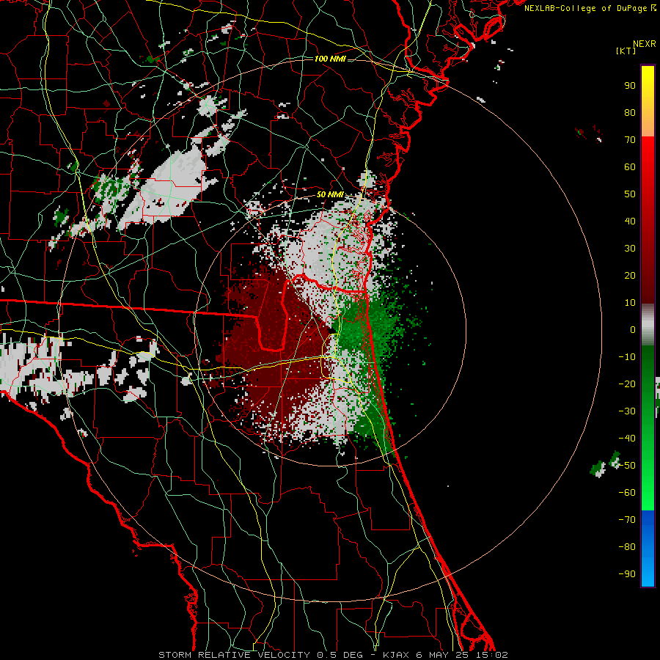This screenshot has width=660, height=660.
Task: Select the -30 scale value
Action: pyautogui.click(x=627, y=411)
